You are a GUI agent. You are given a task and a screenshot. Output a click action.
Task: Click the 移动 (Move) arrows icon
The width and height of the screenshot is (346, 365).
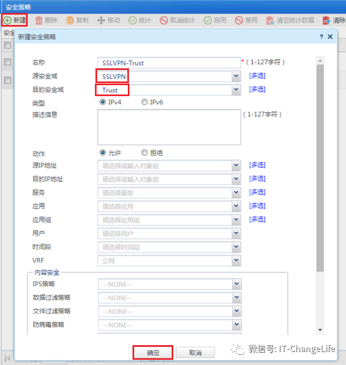(x=101, y=20)
